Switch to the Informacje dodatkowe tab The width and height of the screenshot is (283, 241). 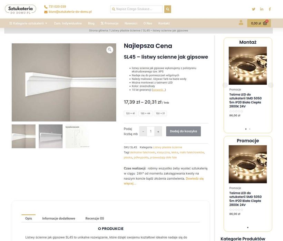click(59, 218)
